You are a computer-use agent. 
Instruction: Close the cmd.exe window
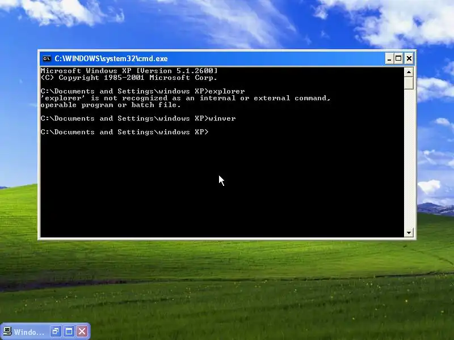click(x=409, y=59)
